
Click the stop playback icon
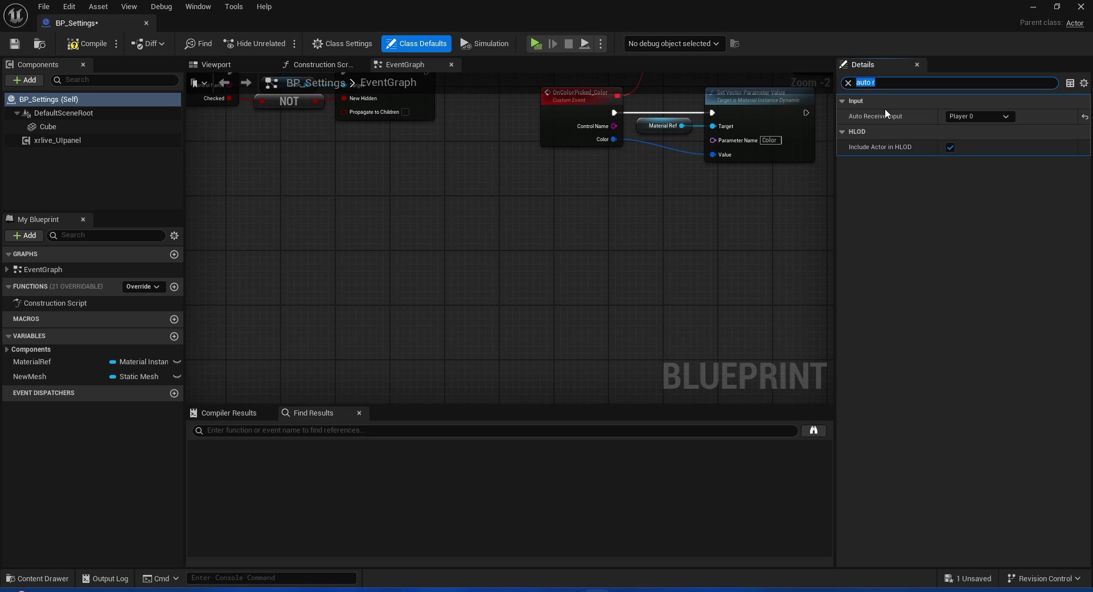[x=568, y=44]
